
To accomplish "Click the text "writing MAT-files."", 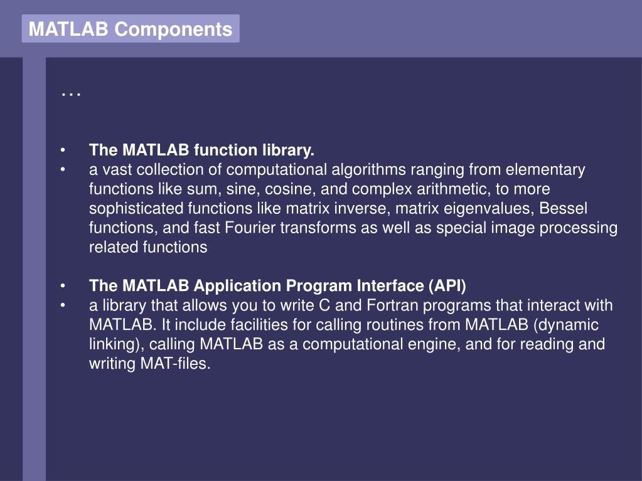I will pos(149,363).
